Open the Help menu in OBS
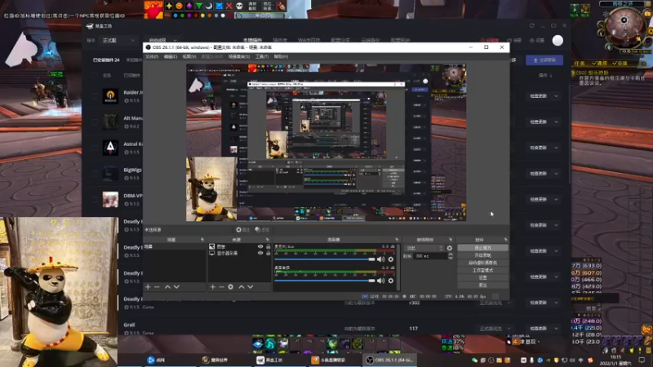653x367 pixels. [x=281, y=56]
